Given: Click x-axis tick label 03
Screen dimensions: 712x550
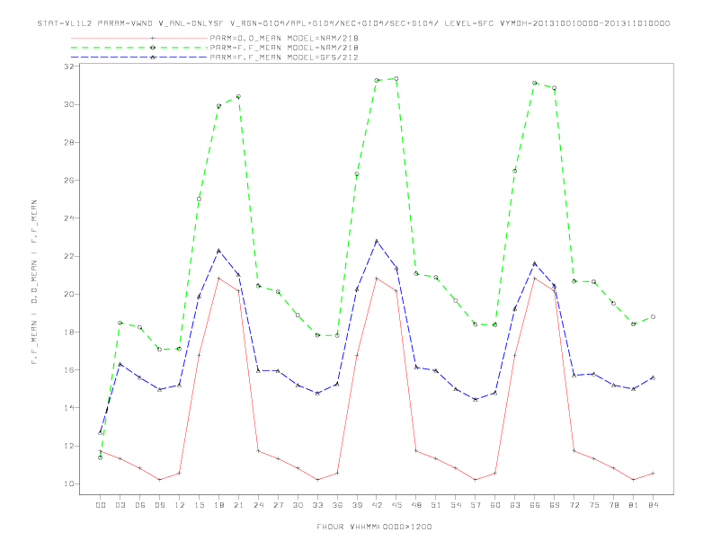Looking at the screenshot, I should (120, 505).
